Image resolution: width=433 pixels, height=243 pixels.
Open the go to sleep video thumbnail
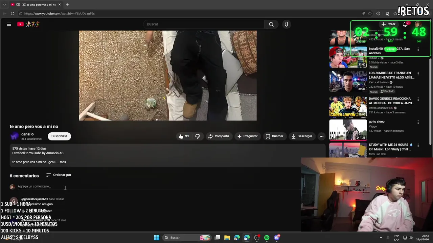[348, 130]
